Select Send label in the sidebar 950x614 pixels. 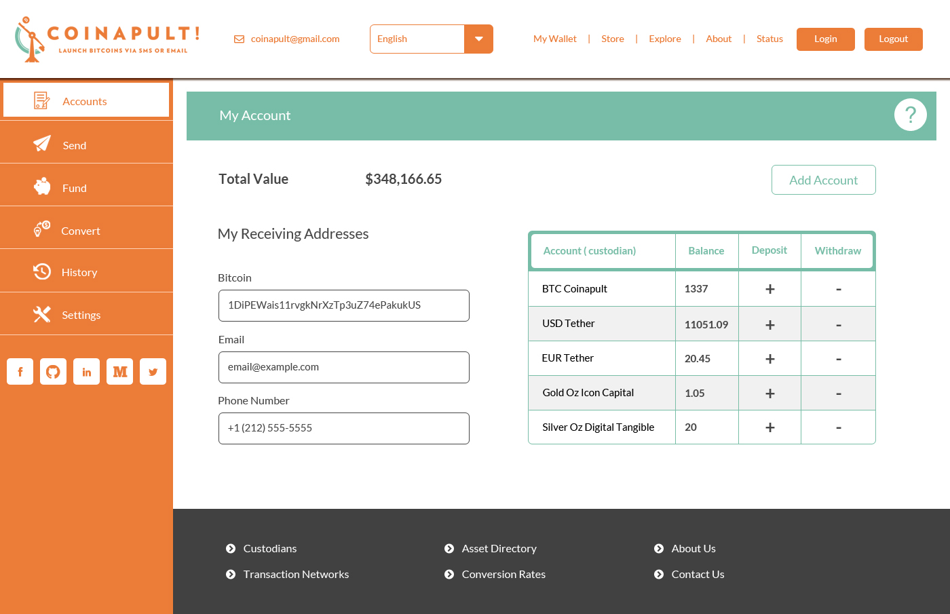coord(75,145)
